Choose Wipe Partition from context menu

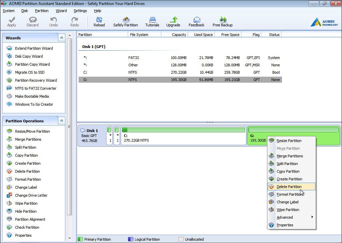coord(288,210)
